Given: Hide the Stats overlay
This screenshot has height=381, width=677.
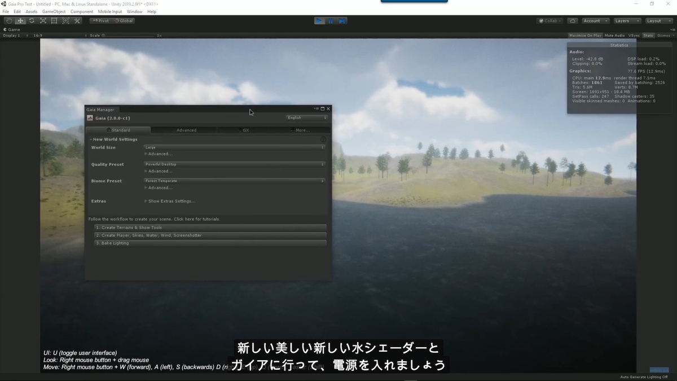Looking at the screenshot, I should coord(648,36).
